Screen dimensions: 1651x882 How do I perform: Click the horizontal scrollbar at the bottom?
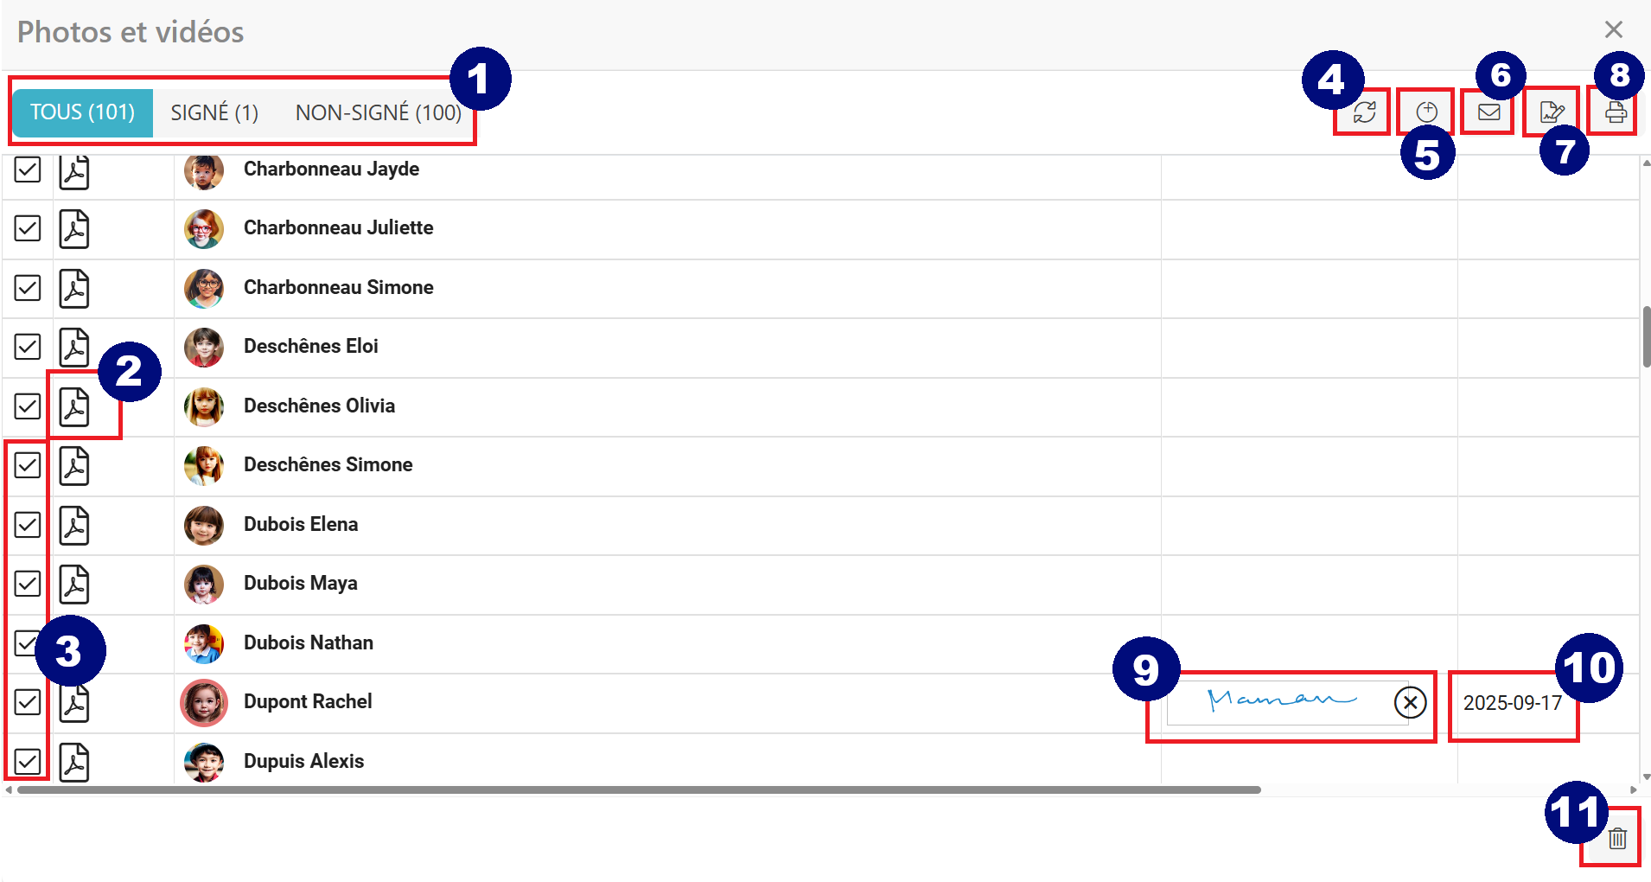pos(640,789)
